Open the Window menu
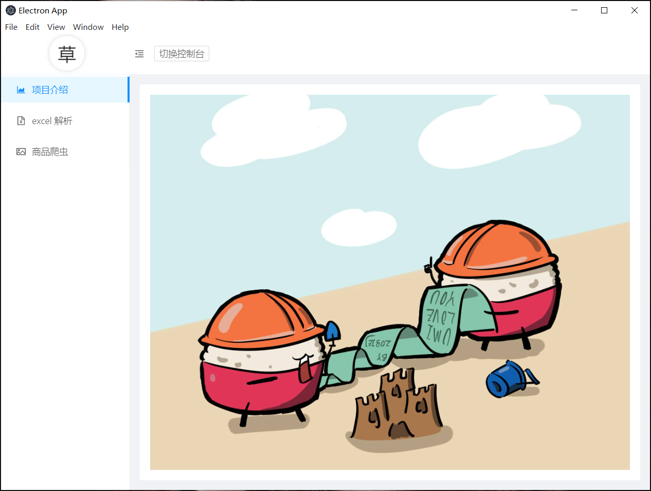This screenshot has height=491, width=651. pyautogui.click(x=88, y=27)
